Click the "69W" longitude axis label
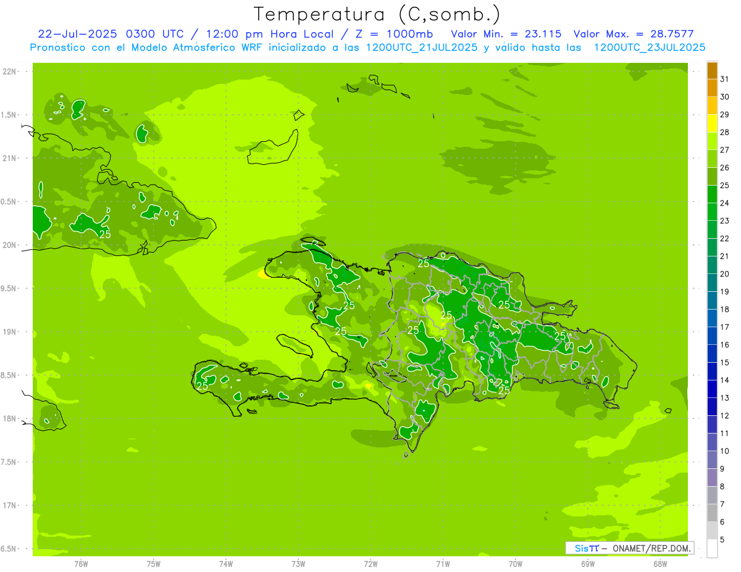This screenshot has width=741, height=572. tap(588, 564)
